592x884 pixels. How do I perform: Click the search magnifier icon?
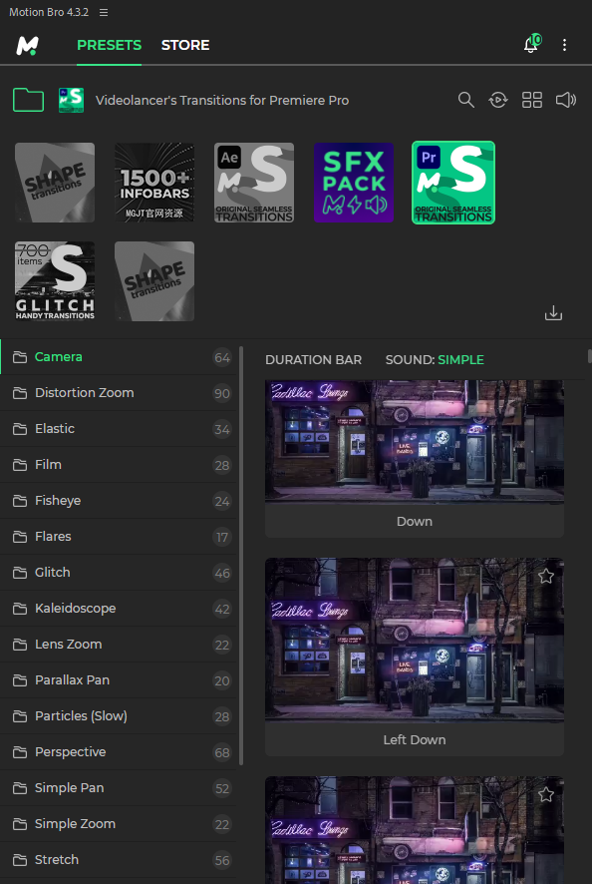point(465,101)
